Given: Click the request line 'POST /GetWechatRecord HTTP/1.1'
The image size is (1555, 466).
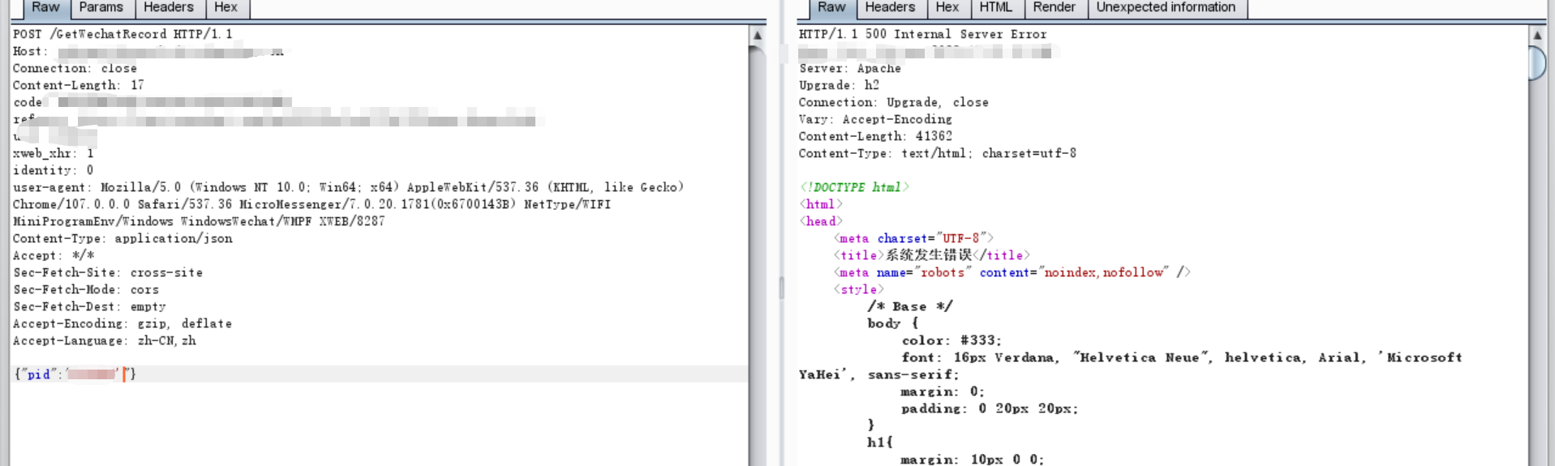Looking at the screenshot, I should click(122, 34).
